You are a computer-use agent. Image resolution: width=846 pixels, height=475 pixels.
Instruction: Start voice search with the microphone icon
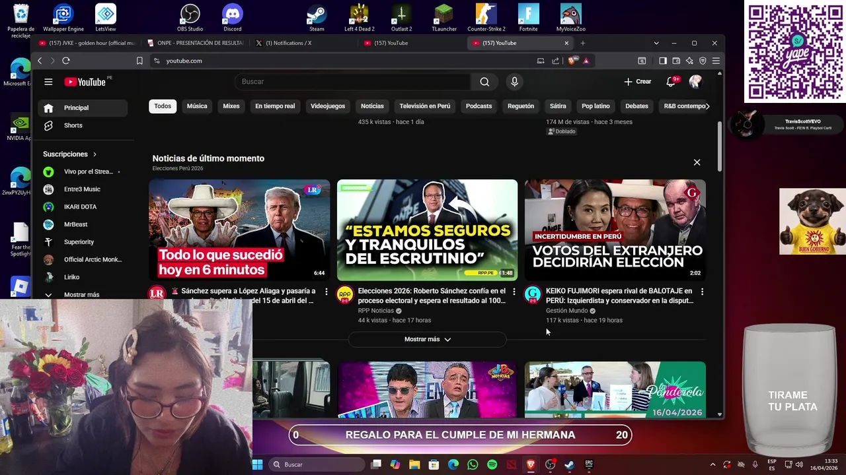click(514, 82)
